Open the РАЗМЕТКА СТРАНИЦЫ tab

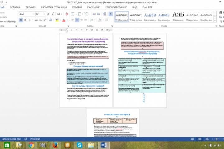click(54, 7)
